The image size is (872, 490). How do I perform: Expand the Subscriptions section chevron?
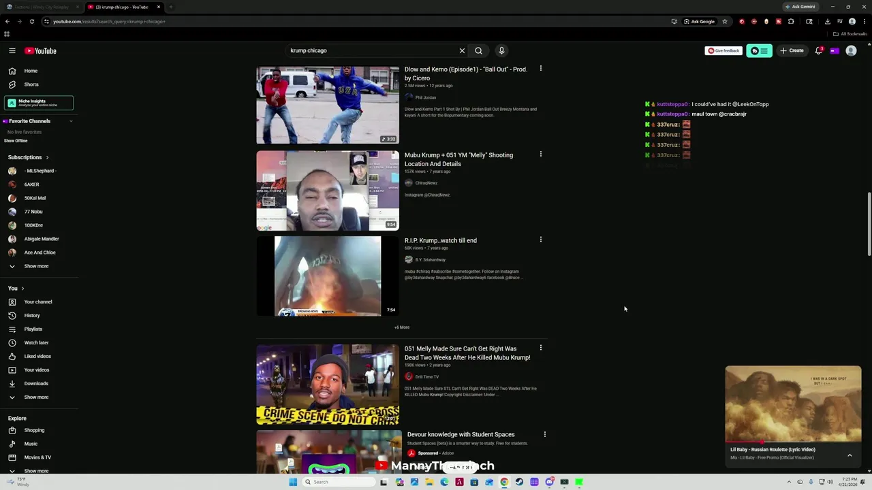[47, 157]
